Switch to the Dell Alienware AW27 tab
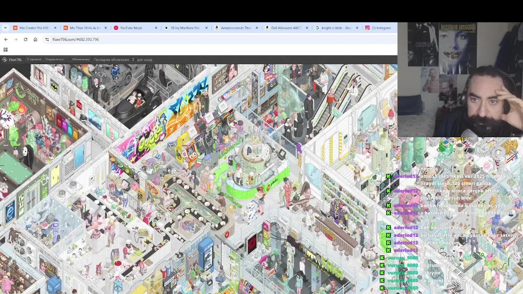 [x=286, y=28]
